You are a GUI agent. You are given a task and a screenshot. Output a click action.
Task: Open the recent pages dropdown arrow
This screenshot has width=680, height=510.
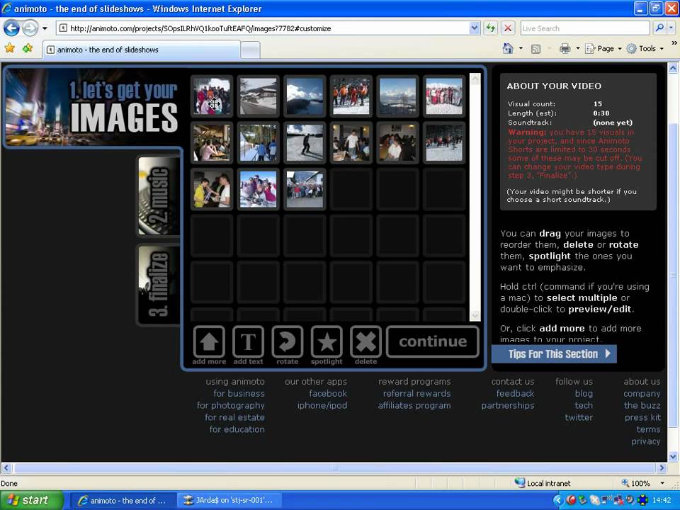click(45, 28)
